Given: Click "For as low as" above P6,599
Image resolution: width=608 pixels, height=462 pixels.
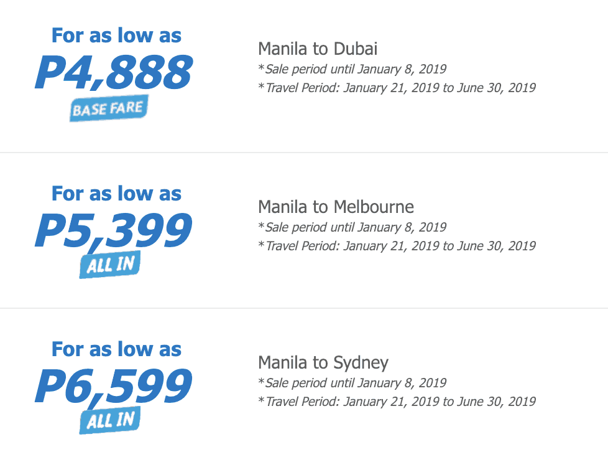Looking at the screenshot, I should [116, 349].
